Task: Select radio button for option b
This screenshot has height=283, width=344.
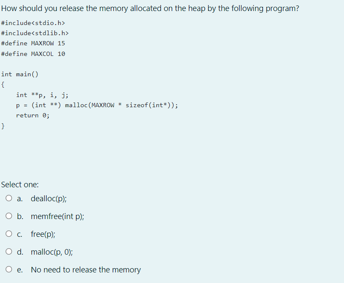Action: pyautogui.click(x=8, y=216)
